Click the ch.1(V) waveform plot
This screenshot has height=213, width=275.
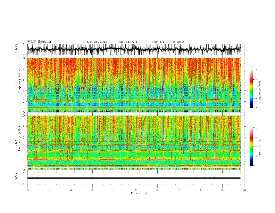click(134, 49)
